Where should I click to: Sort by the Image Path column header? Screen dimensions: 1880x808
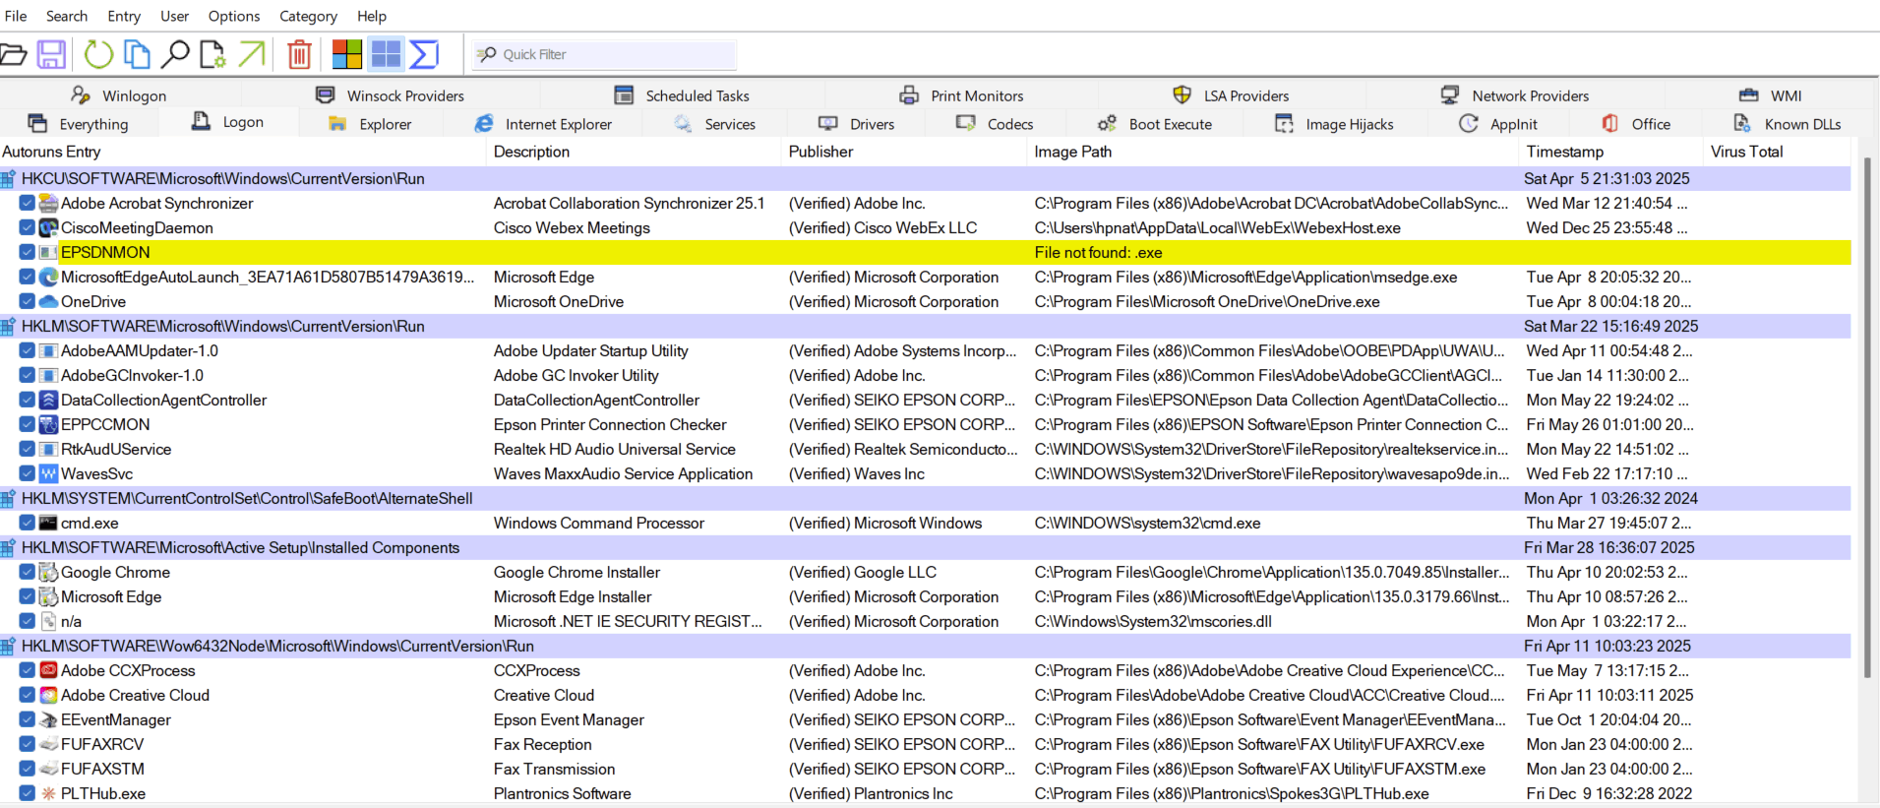point(1273,152)
